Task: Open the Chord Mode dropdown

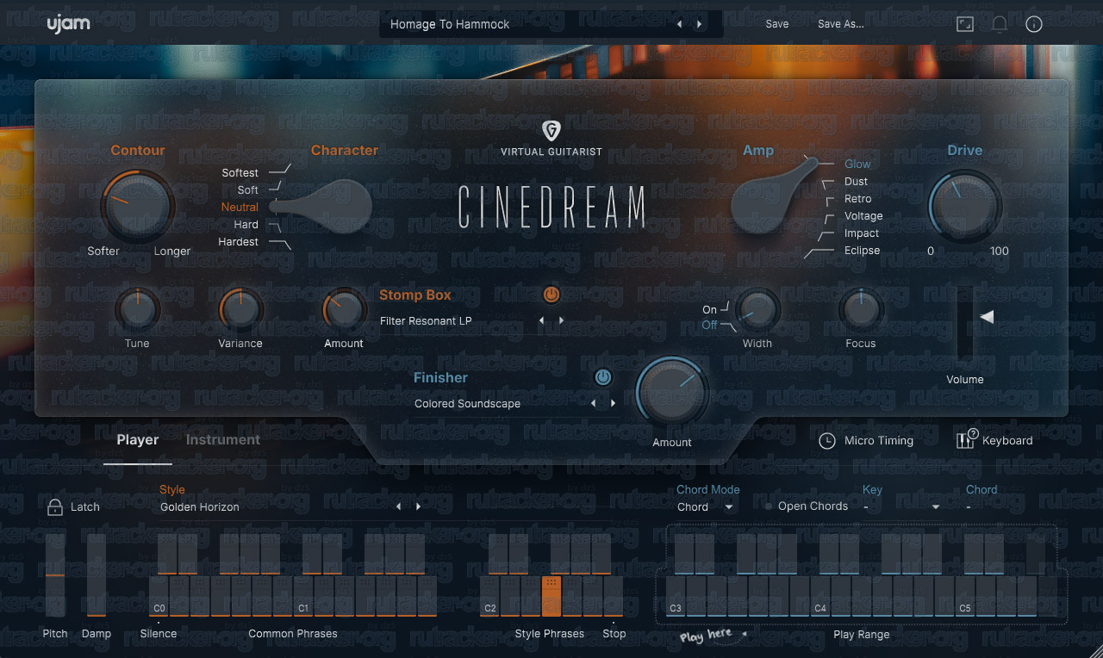Action: click(706, 506)
